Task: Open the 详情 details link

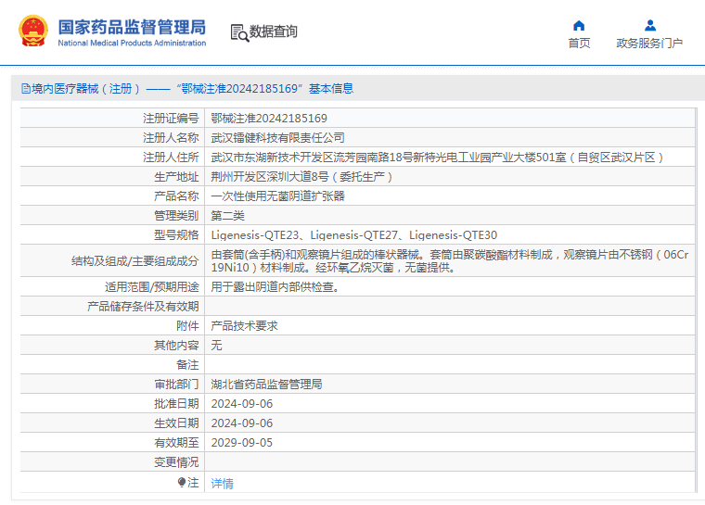Action: click(222, 484)
